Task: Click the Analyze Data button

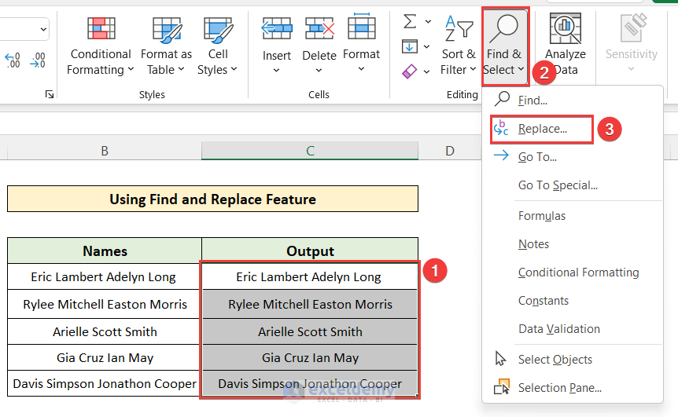Action: click(x=565, y=46)
